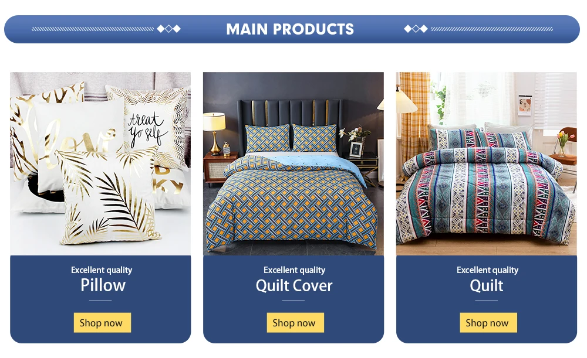
Task: Select the Quilt category title
Action: pyautogui.click(x=486, y=286)
